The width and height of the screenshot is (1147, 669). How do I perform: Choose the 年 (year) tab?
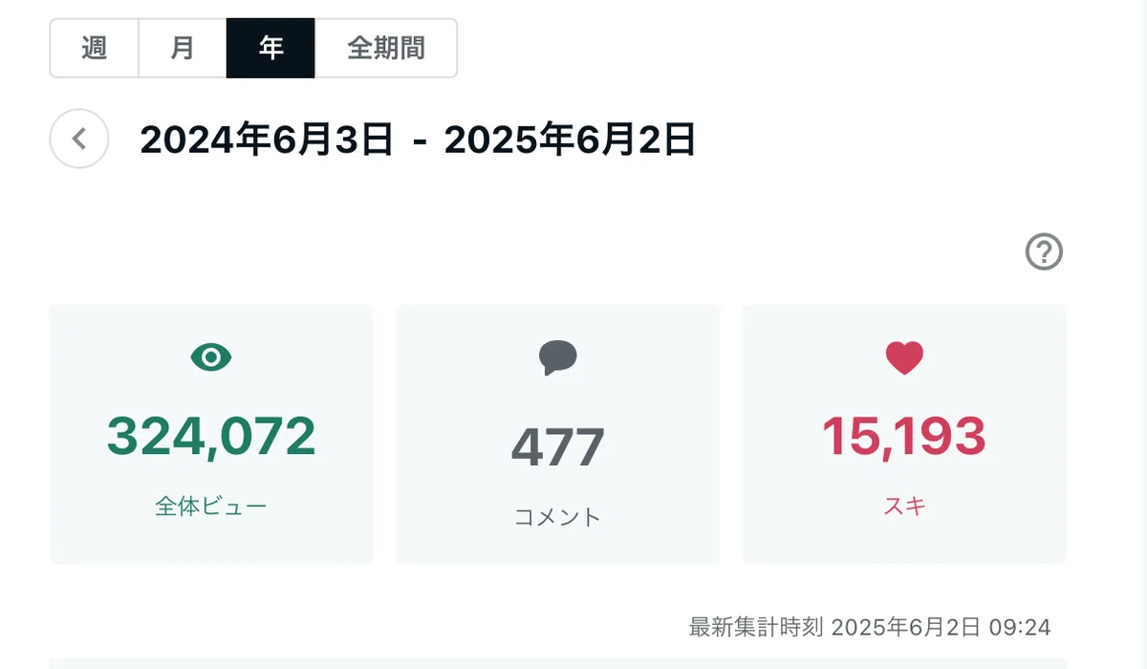click(x=271, y=48)
